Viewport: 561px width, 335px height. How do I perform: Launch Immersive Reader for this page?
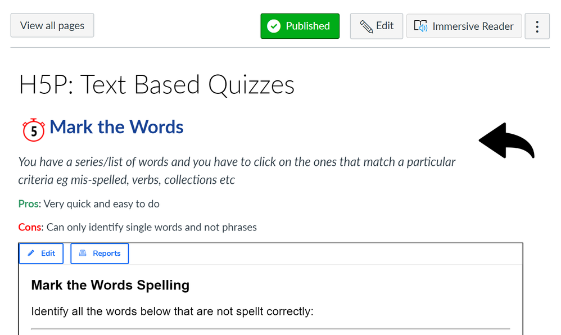coord(464,26)
